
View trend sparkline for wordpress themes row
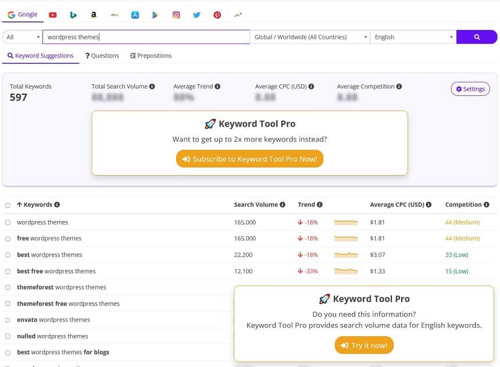coord(346,222)
